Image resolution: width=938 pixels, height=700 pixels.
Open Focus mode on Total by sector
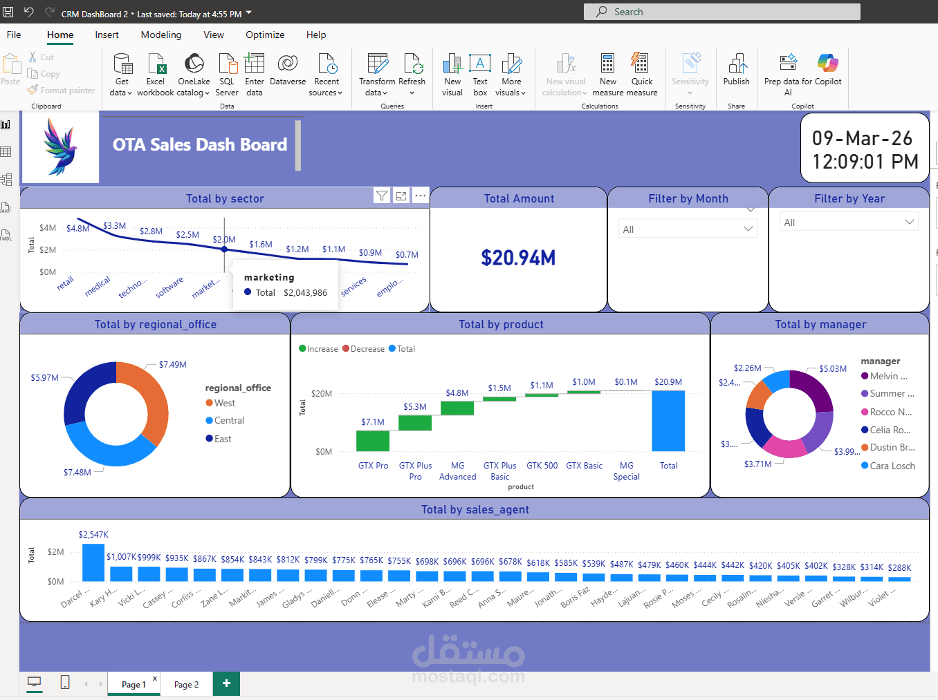tap(401, 196)
